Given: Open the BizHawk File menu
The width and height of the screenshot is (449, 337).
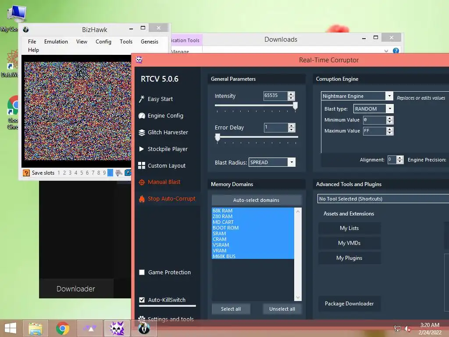Looking at the screenshot, I should click(x=32, y=42).
